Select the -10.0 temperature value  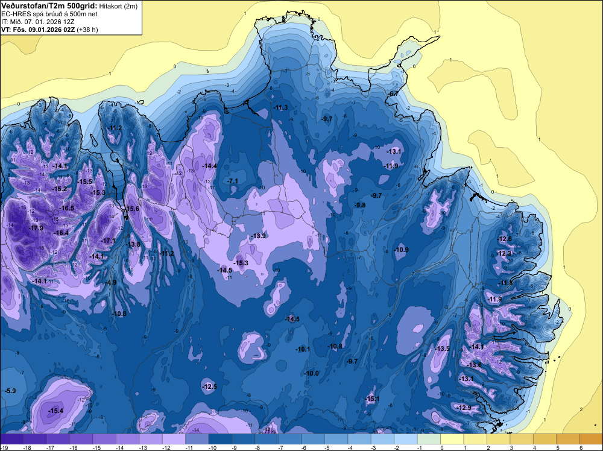(312, 373)
